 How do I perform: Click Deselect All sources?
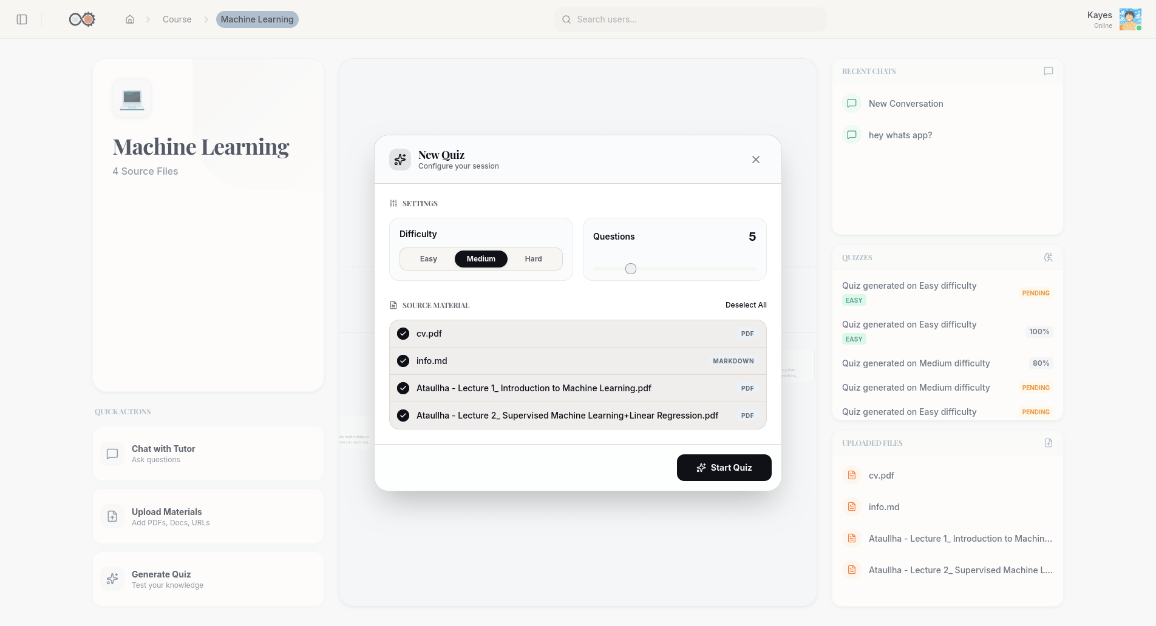pyautogui.click(x=746, y=305)
